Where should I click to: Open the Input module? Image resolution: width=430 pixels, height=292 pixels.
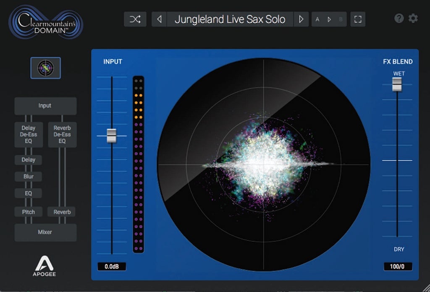pyautogui.click(x=45, y=106)
